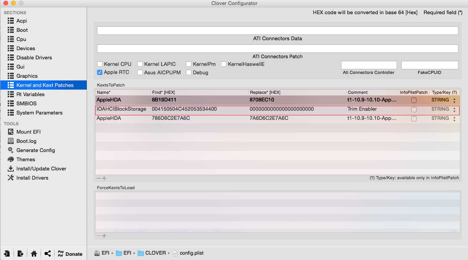Screen dimensions: 468x260
Task: Click the export configuration icon
Action: click(20, 253)
